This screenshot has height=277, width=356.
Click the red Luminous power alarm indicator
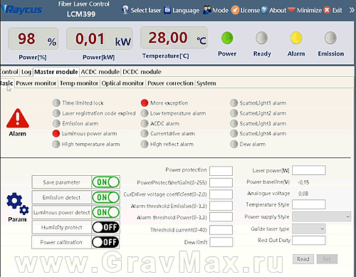click(56, 134)
